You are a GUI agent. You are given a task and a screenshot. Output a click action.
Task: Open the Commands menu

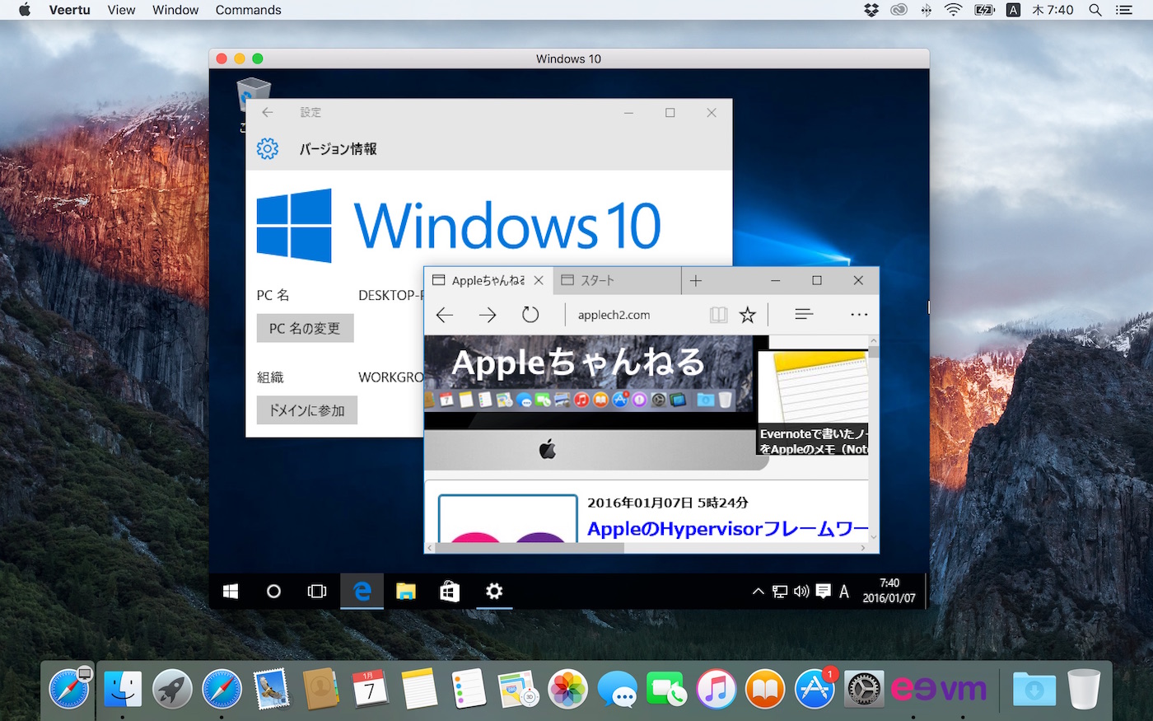point(248,10)
